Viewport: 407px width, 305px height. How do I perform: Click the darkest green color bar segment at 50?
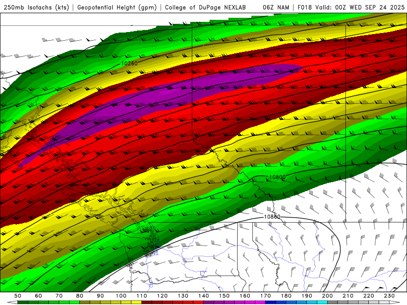click(x=23, y=302)
